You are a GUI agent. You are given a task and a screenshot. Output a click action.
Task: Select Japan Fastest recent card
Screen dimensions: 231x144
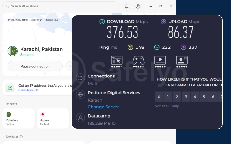tap(53, 119)
